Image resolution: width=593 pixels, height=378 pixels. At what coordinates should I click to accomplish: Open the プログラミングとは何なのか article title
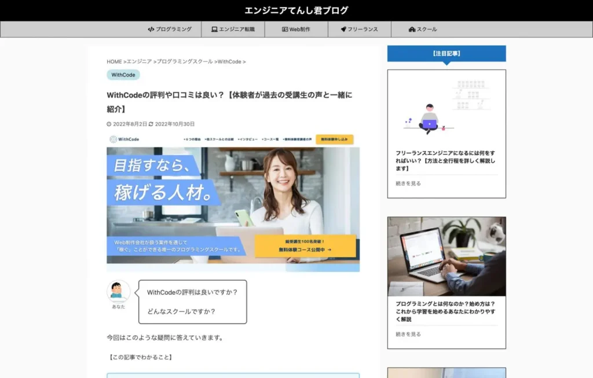445,311
